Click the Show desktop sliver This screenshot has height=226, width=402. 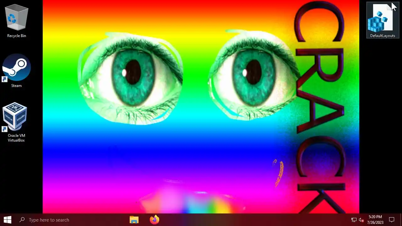[401, 220]
